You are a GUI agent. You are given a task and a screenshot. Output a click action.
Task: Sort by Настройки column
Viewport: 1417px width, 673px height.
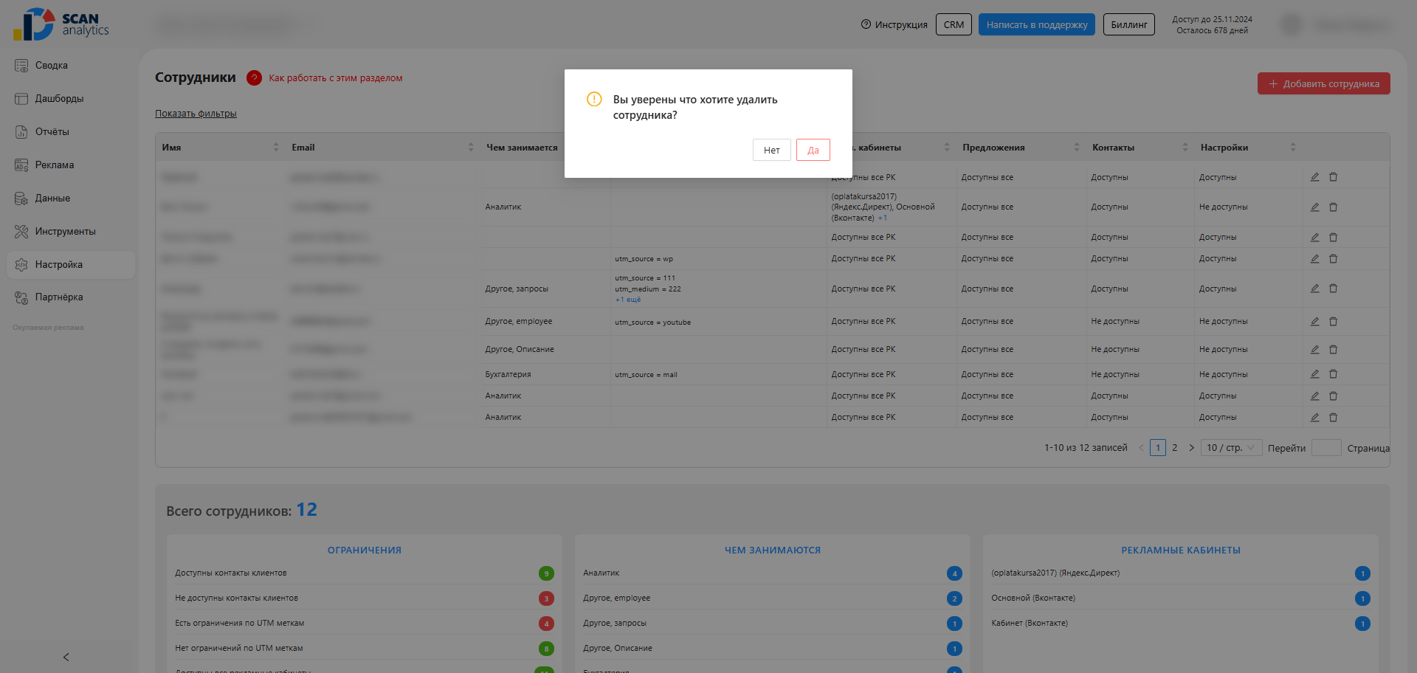(x=1293, y=148)
